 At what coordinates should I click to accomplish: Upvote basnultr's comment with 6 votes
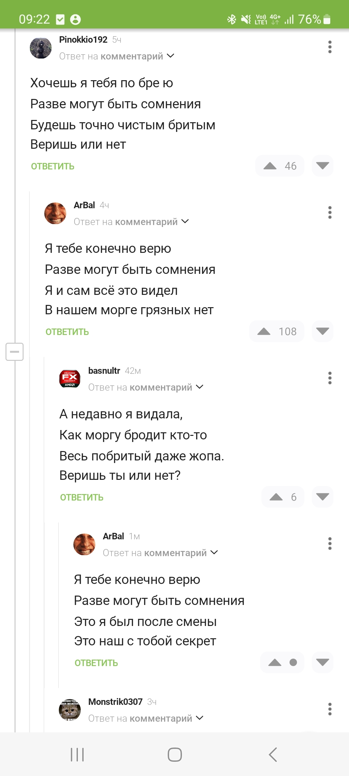pos(276,497)
